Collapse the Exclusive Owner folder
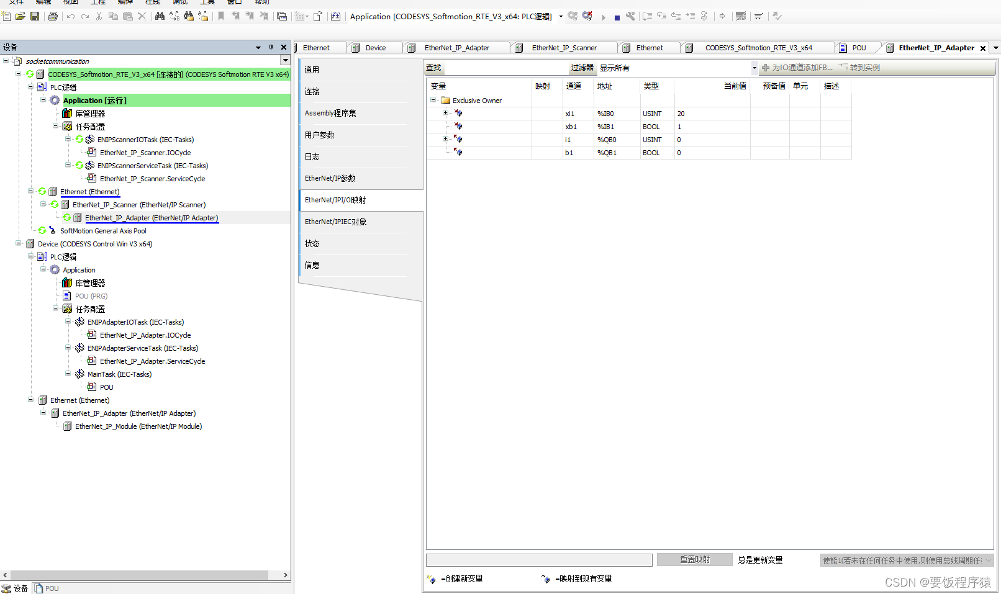 pos(433,100)
